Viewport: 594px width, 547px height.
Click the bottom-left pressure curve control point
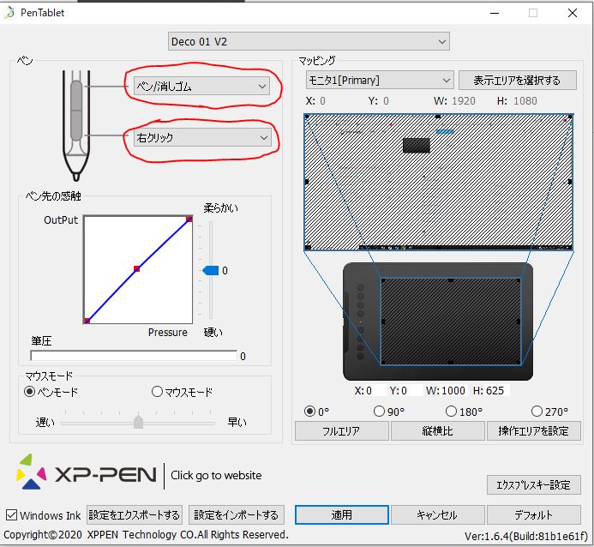click(87, 321)
